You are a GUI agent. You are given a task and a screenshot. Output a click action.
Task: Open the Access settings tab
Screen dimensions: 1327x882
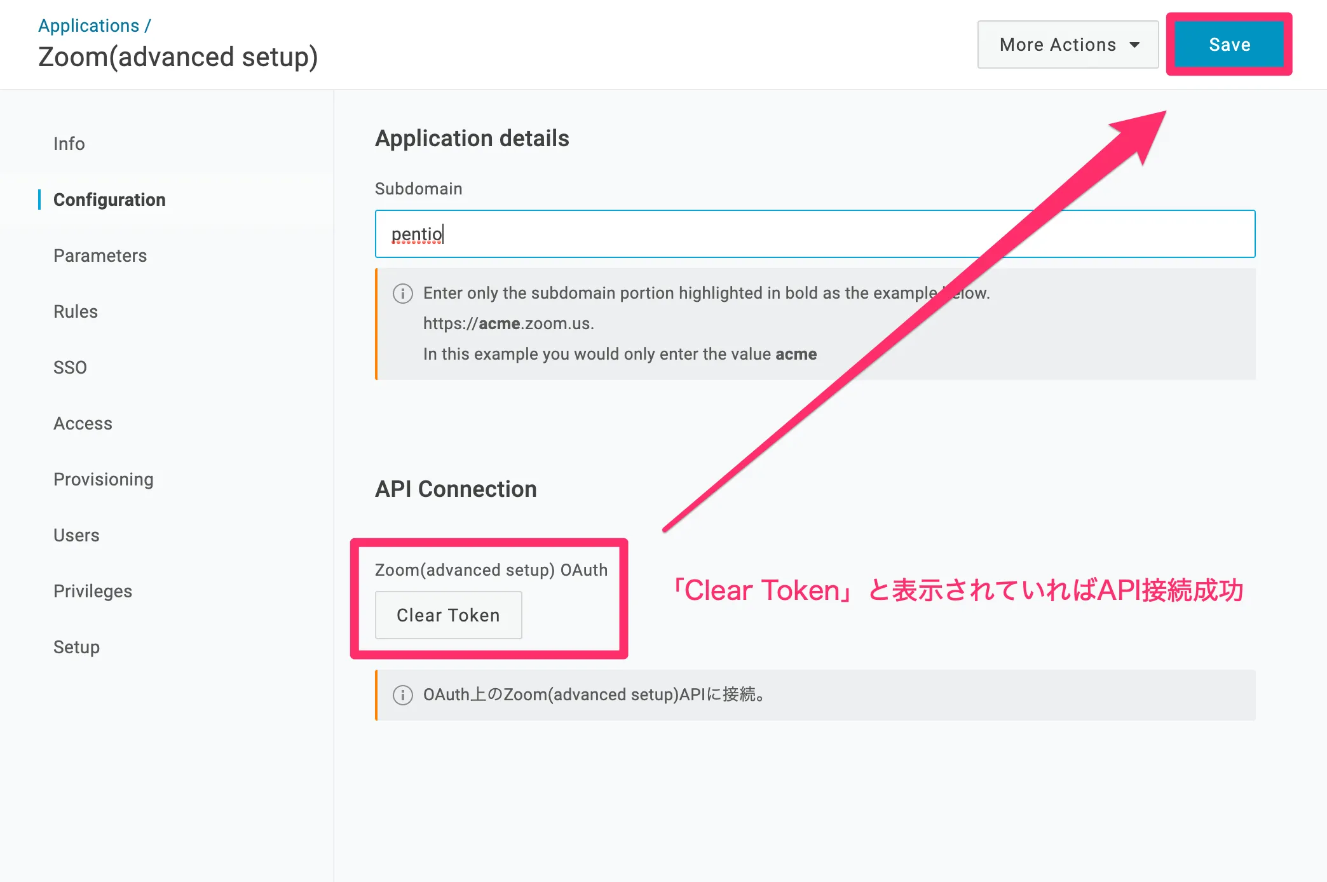83,423
